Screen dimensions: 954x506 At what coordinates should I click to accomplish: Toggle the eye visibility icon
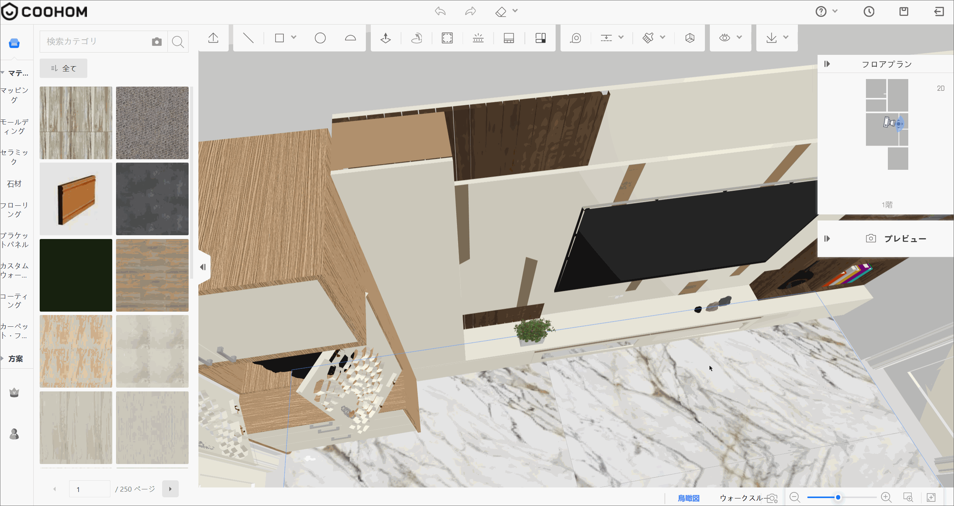tap(725, 38)
